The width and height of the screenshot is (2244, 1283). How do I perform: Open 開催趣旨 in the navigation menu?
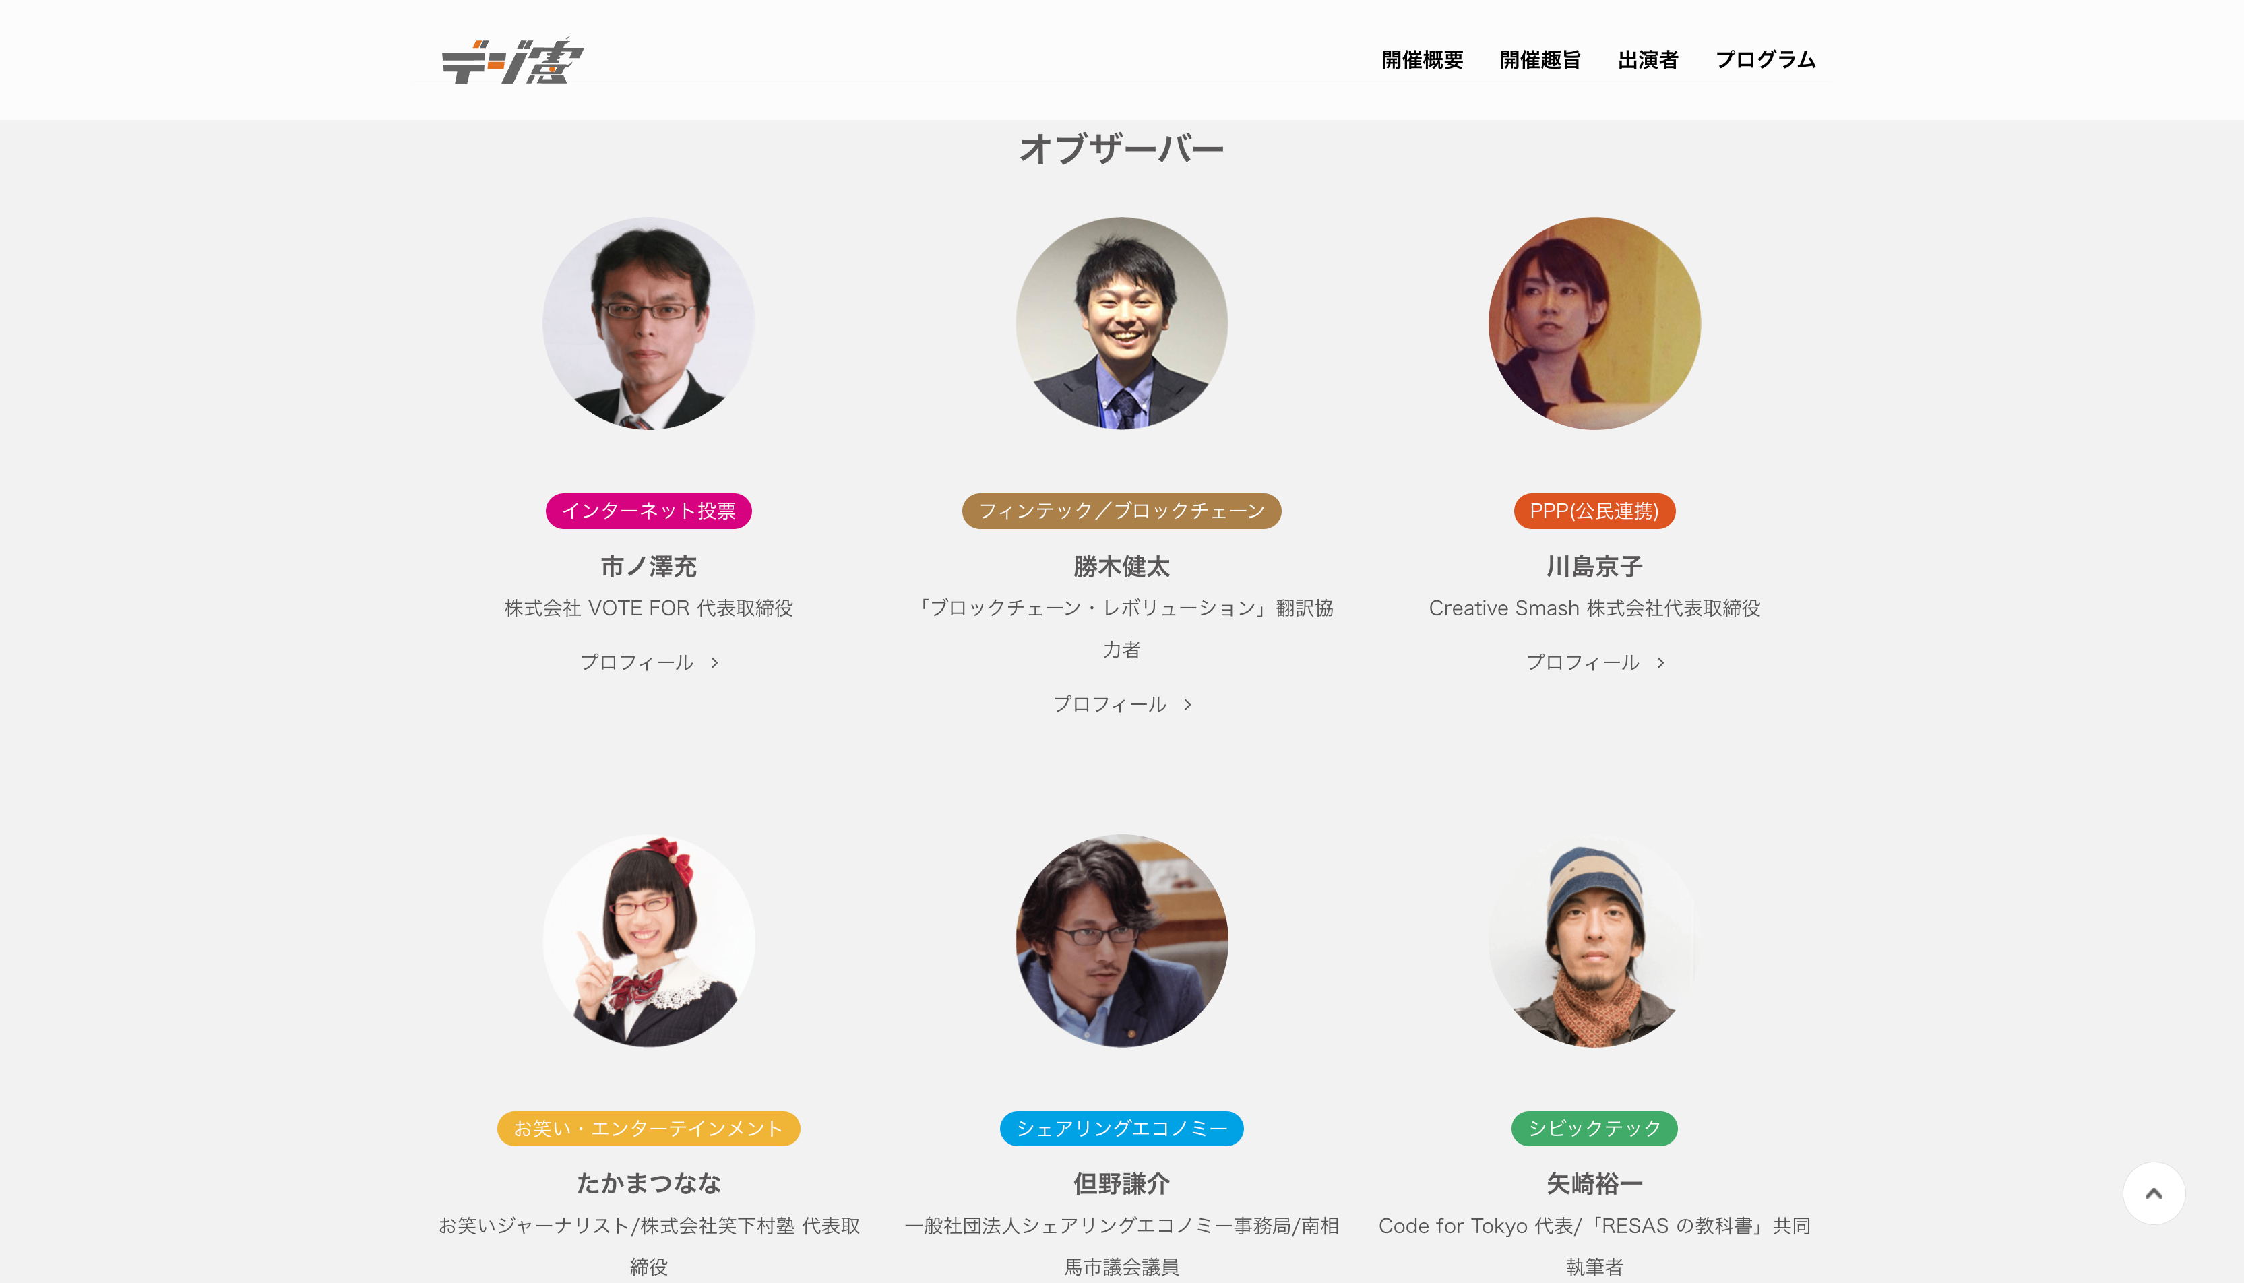pyautogui.click(x=1540, y=60)
